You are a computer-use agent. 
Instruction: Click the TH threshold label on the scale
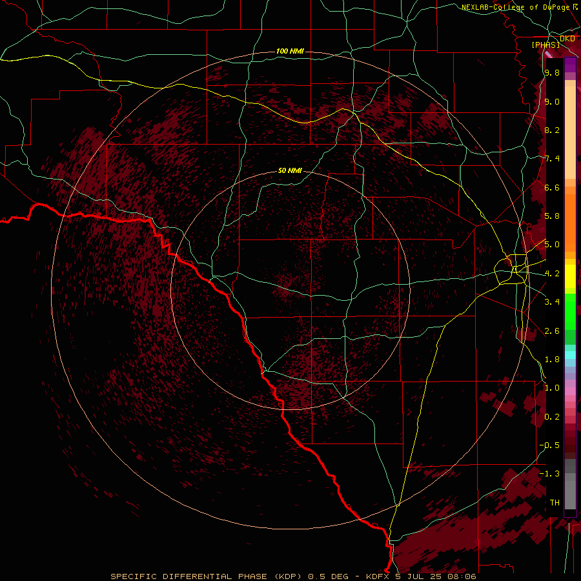point(555,503)
